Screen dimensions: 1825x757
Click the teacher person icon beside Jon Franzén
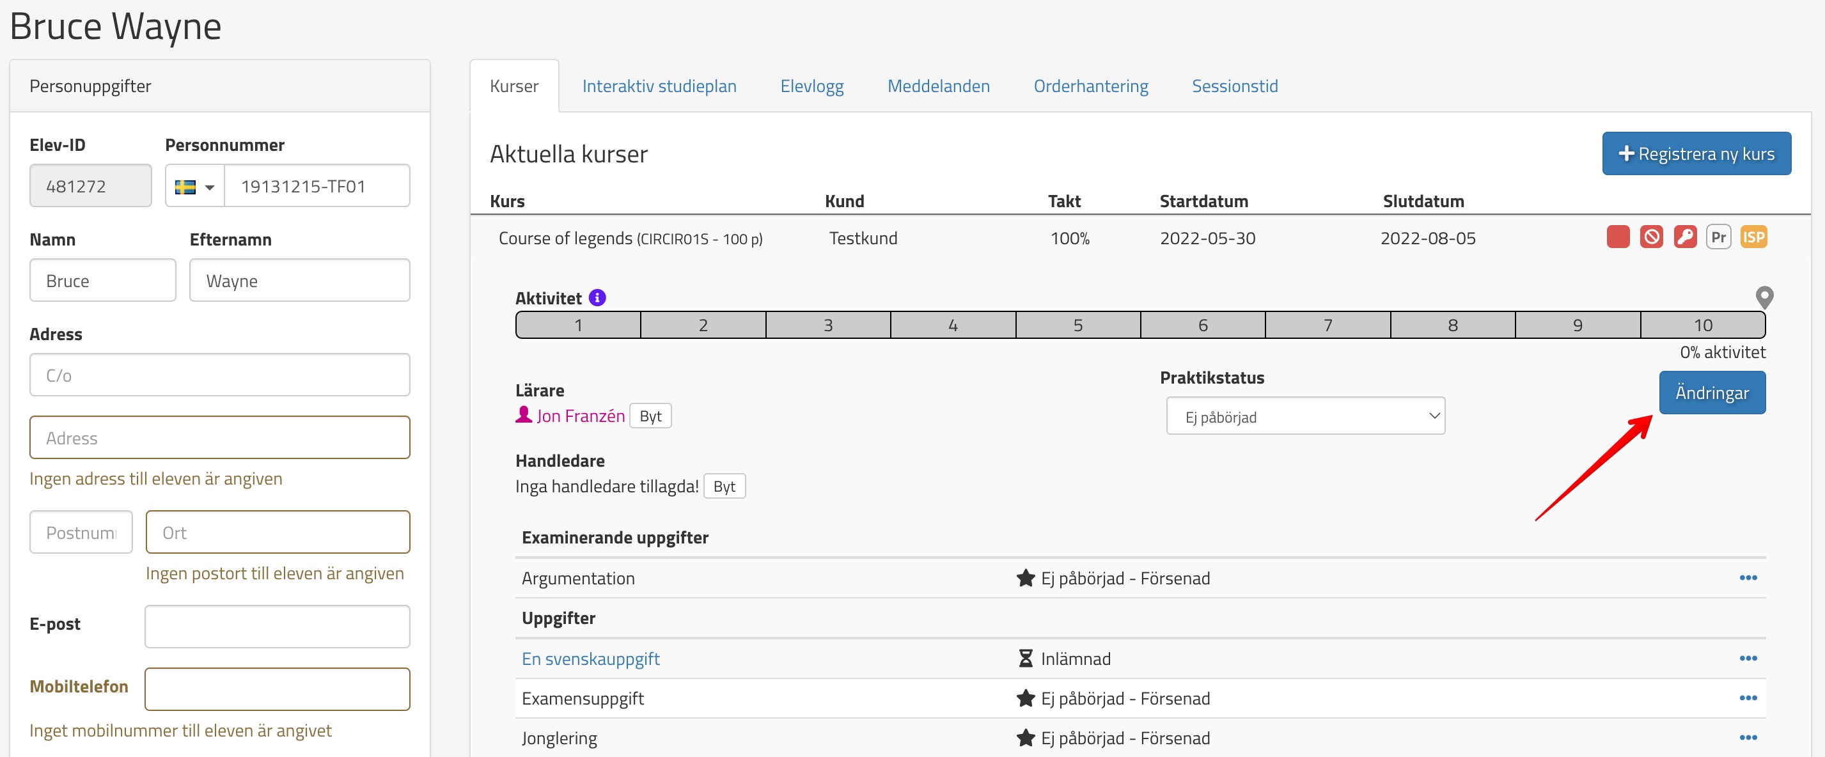coord(523,415)
